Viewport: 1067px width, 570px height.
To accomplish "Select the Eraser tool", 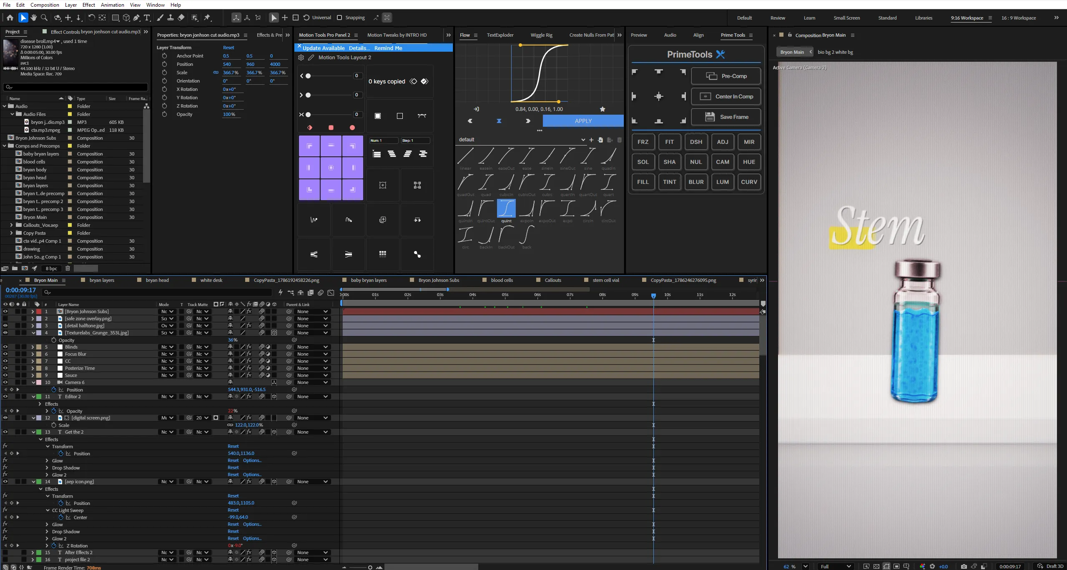I will click(x=181, y=18).
